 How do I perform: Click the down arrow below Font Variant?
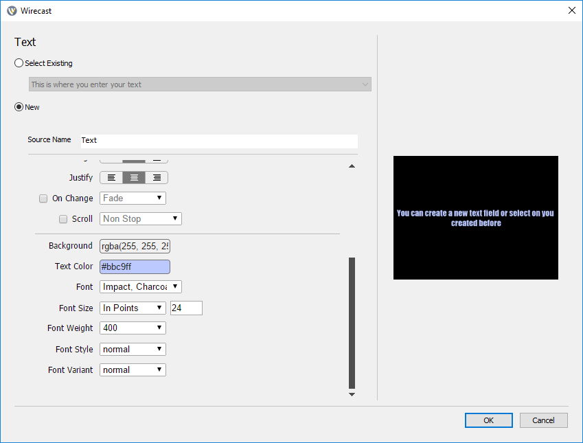(x=352, y=394)
